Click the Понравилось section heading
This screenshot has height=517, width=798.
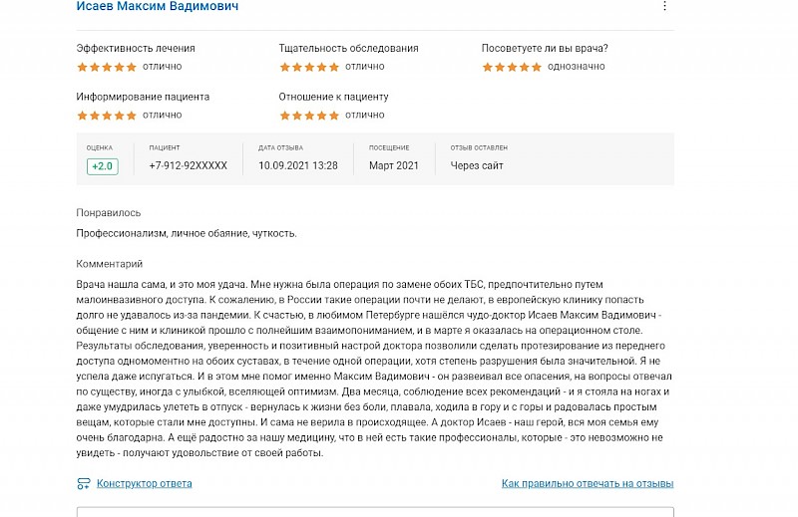109,213
